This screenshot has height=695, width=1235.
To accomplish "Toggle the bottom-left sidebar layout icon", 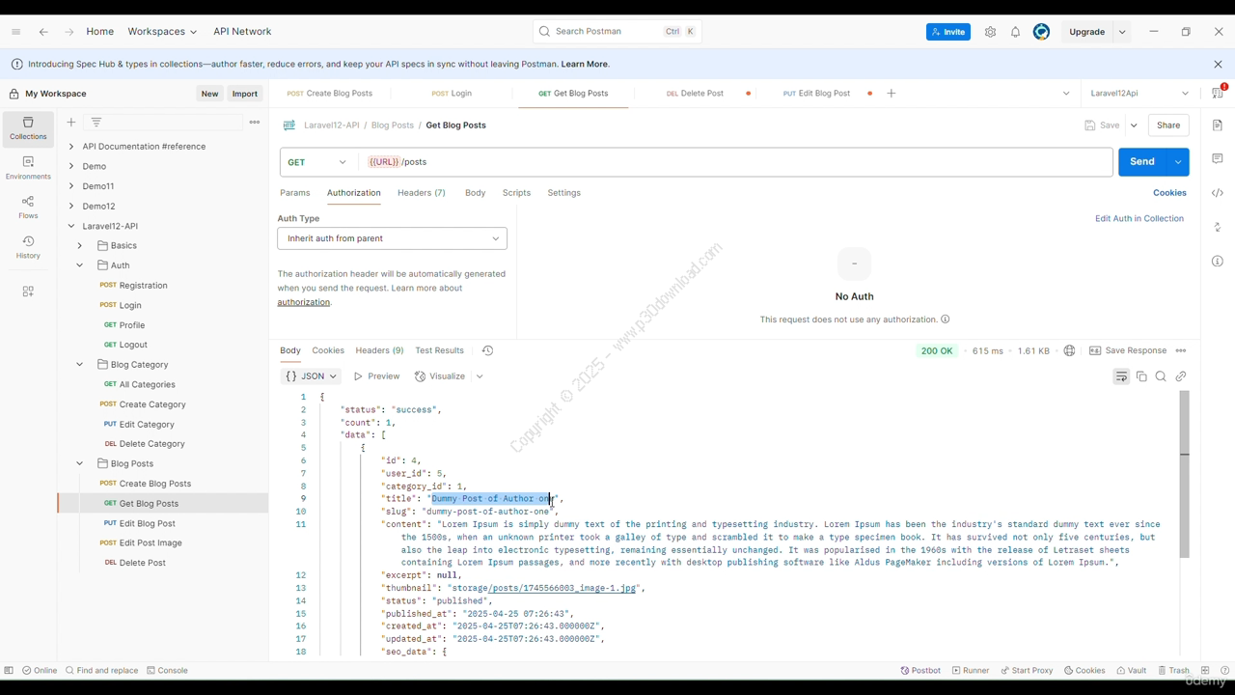I will coord(9,670).
